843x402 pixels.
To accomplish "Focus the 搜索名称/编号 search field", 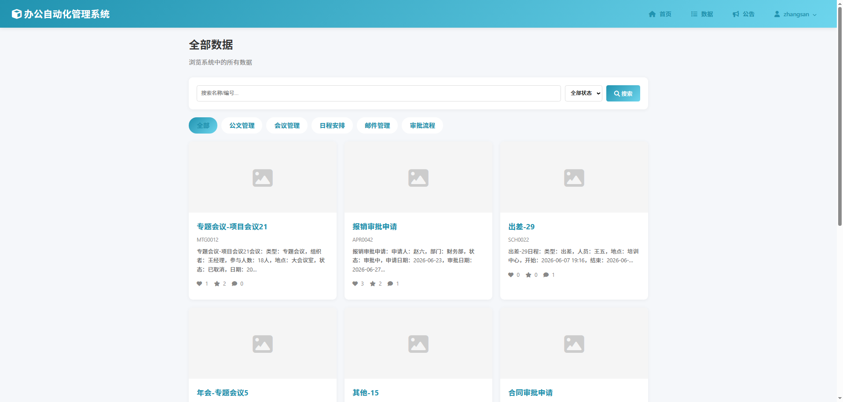I will tap(378, 93).
